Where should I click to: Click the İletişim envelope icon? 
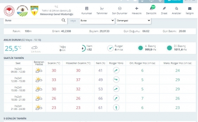tap(189, 9)
